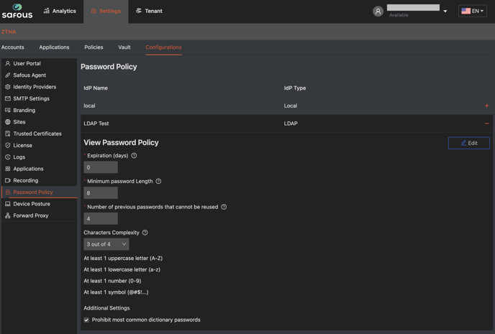
Task: Toggle Prohibit most common dictionary passwords checkbox
Action: pos(86,320)
